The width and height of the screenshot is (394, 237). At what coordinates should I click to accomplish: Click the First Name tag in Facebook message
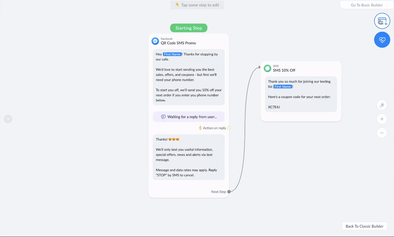(172, 54)
